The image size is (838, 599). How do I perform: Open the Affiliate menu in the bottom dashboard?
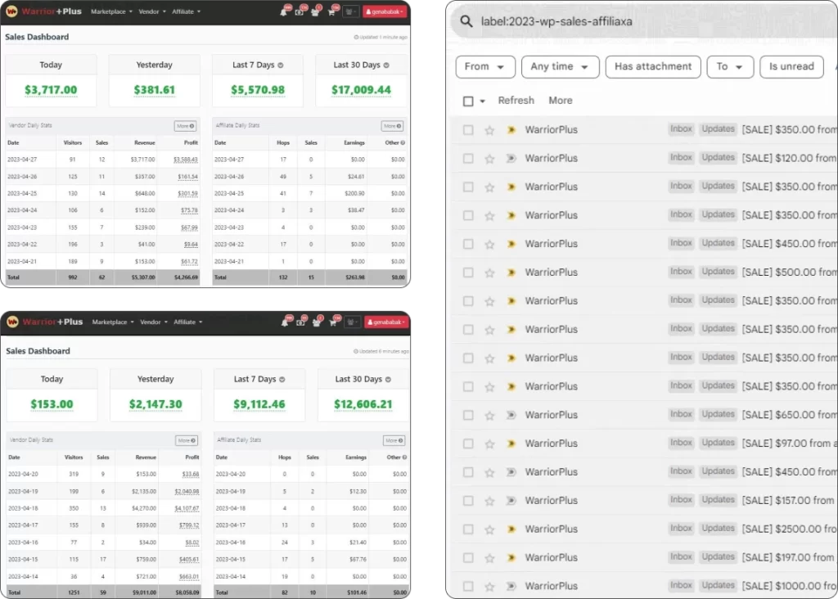click(187, 322)
